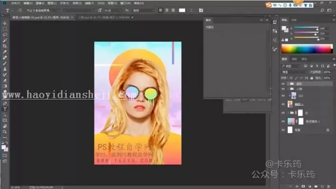Select the History Brush tool

(5, 75)
